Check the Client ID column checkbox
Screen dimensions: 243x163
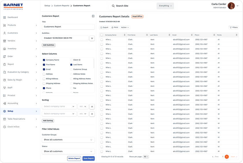coord(71,60)
